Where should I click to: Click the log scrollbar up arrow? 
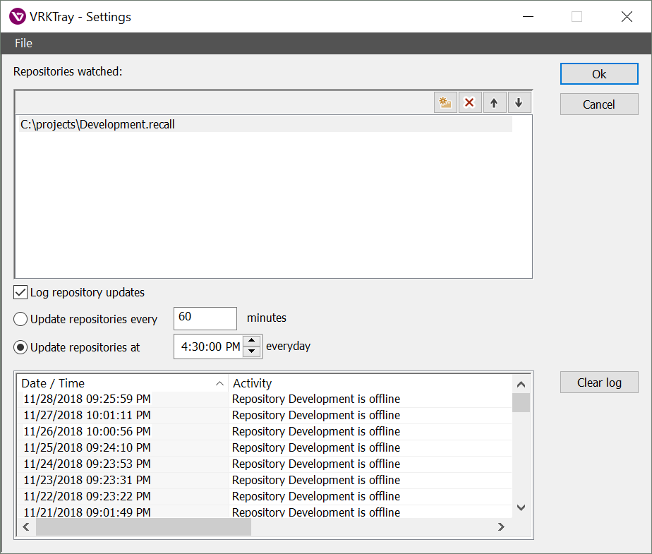521,385
